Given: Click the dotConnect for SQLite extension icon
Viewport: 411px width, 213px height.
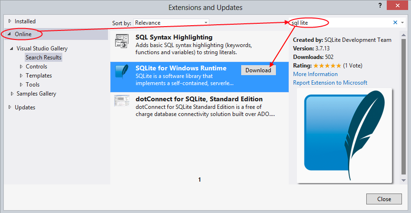Looking at the screenshot, I should coord(122,100).
